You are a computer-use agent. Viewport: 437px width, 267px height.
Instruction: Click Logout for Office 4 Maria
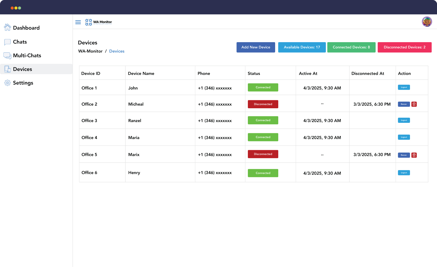click(404, 137)
